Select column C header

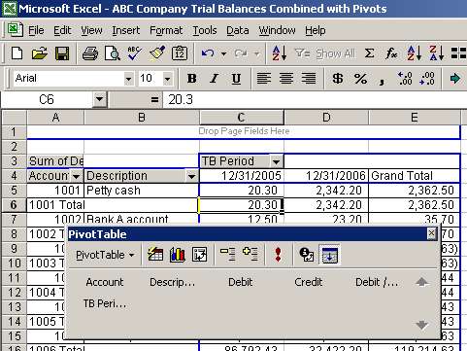[242, 118]
